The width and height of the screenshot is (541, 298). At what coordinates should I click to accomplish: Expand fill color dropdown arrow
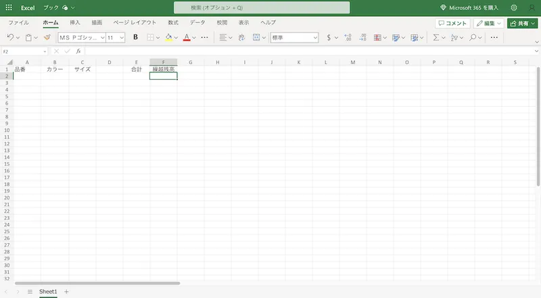point(176,38)
